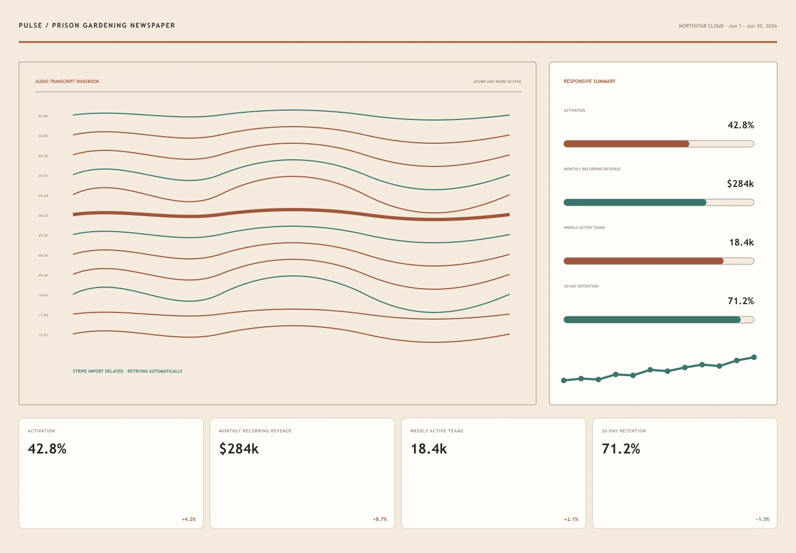Screen dimensions: 796x553
Task: Jump to the 02:05 timestamp
Action: coord(43,136)
